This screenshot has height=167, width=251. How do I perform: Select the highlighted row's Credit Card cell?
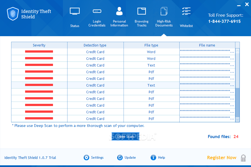pyautogui.click(x=95, y=85)
